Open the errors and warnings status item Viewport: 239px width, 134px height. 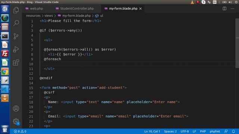coord(20,131)
